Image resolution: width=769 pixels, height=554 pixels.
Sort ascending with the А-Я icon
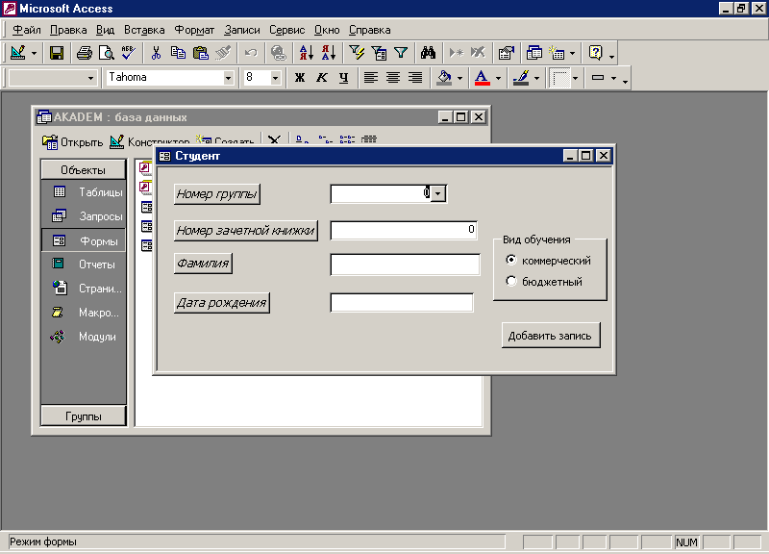click(307, 53)
